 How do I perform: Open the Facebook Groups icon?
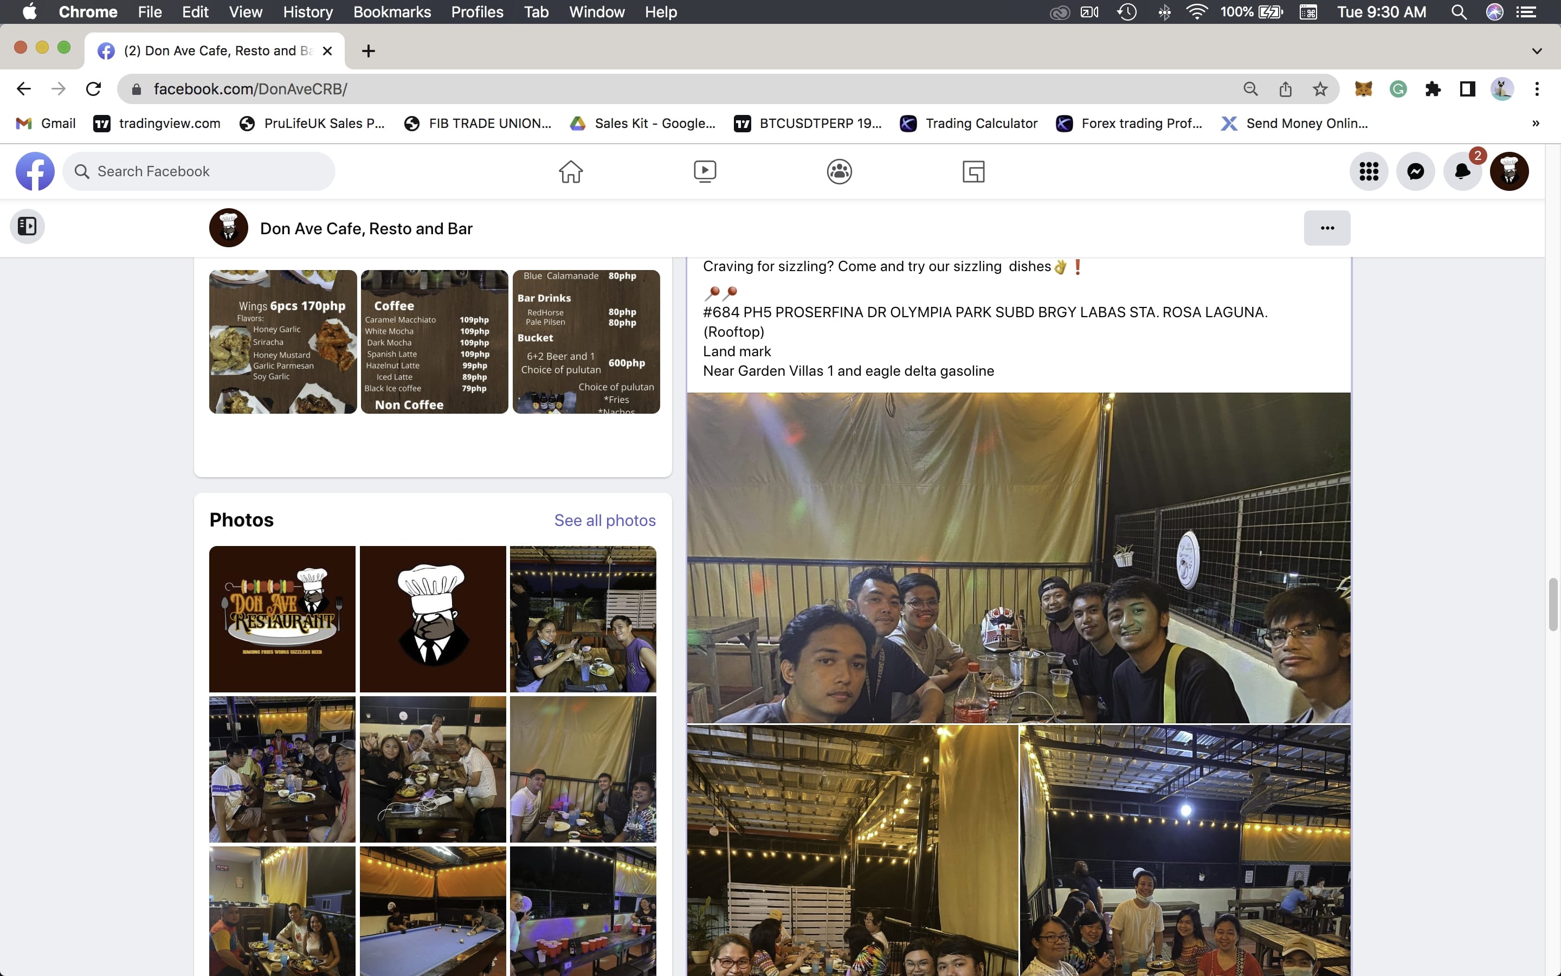point(838,172)
